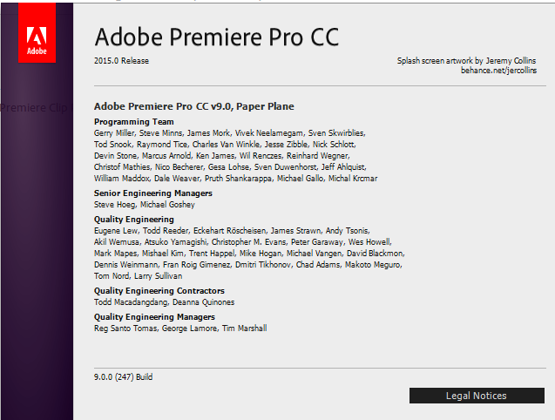Open the Legal Notices button
Image resolution: width=555 pixels, height=420 pixels.
click(x=476, y=396)
